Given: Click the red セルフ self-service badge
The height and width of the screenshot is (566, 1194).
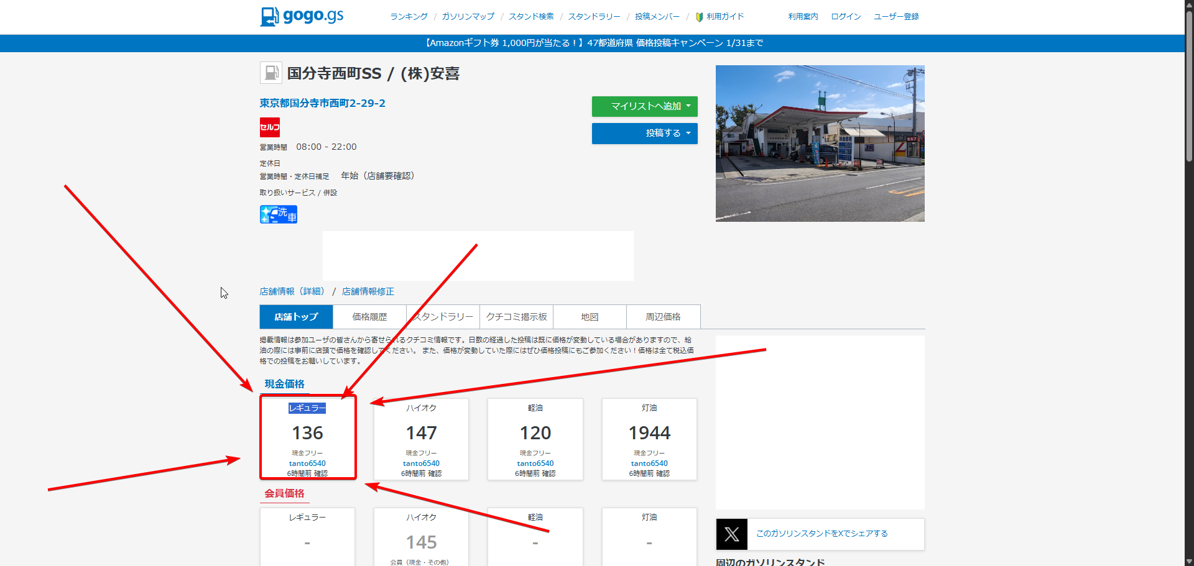Looking at the screenshot, I should pyautogui.click(x=270, y=127).
